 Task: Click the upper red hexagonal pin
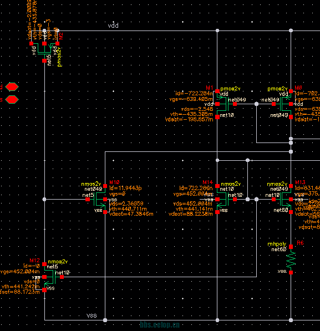click(x=12, y=86)
